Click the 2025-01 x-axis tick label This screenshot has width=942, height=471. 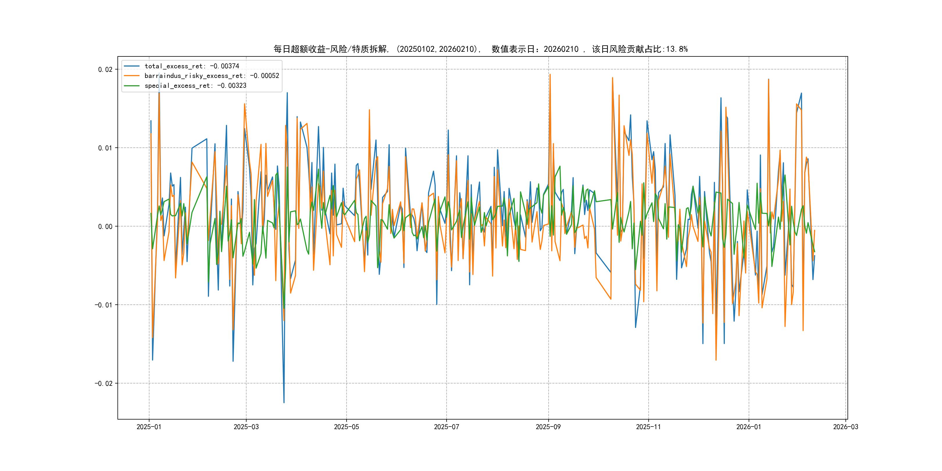149,427
